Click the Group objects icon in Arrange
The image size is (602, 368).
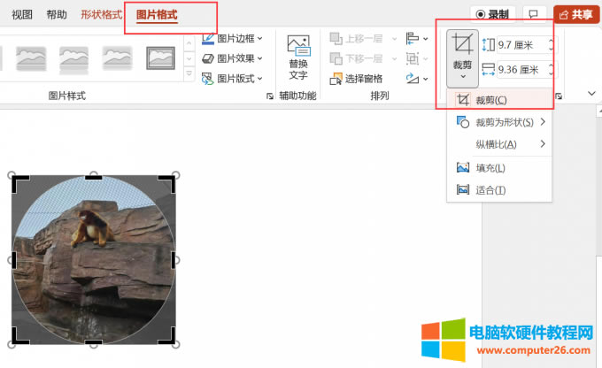pos(413,58)
